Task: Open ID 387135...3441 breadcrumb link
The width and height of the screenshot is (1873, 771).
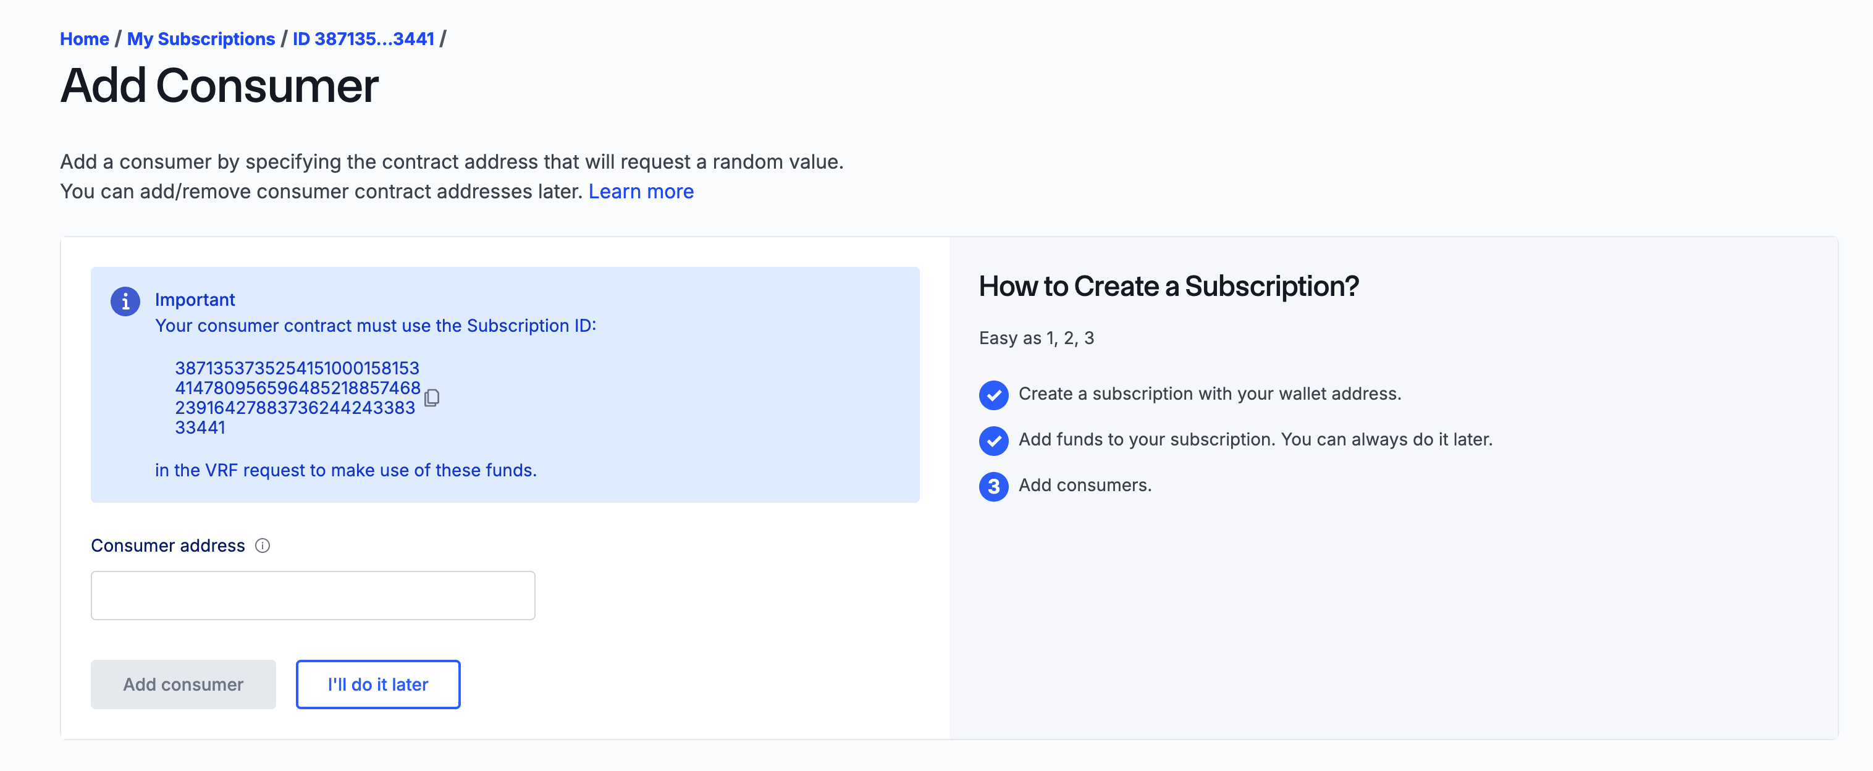Action: coord(363,38)
